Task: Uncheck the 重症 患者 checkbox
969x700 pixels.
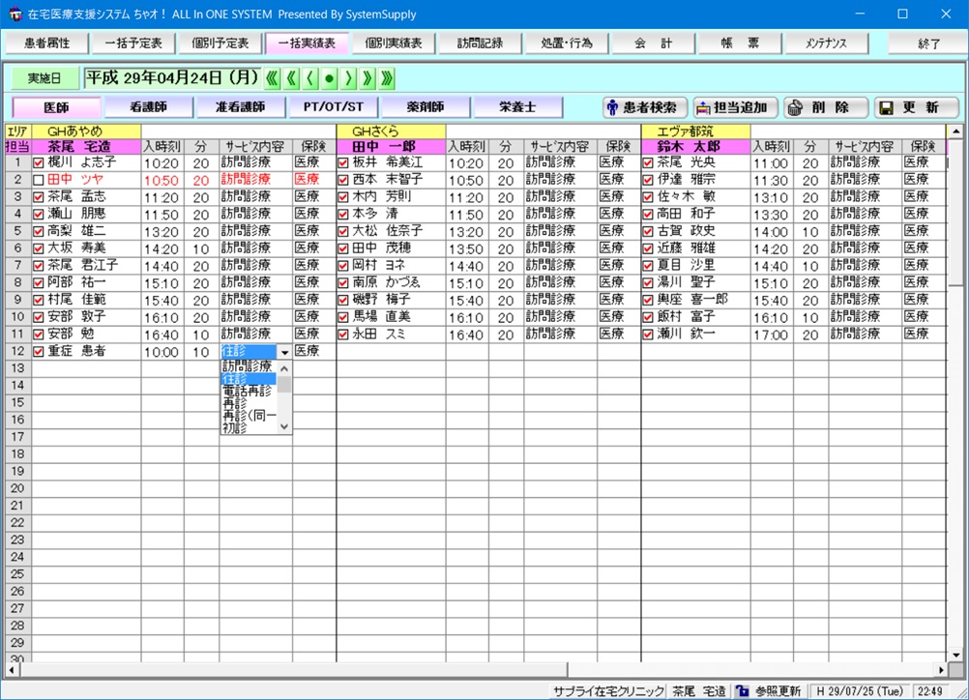Action: [x=39, y=352]
